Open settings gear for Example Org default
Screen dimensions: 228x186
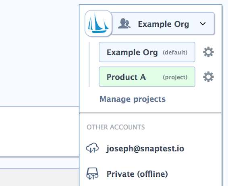click(x=208, y=52)
